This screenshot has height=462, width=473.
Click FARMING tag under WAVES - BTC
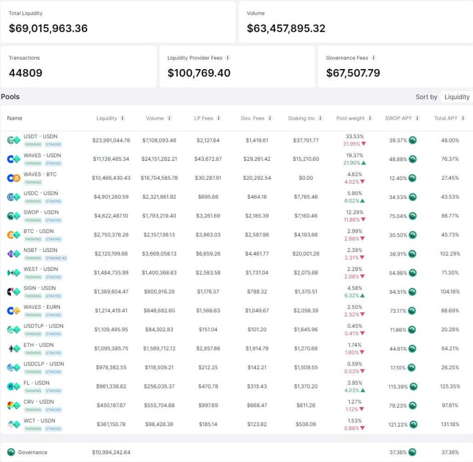coord(33,182)
